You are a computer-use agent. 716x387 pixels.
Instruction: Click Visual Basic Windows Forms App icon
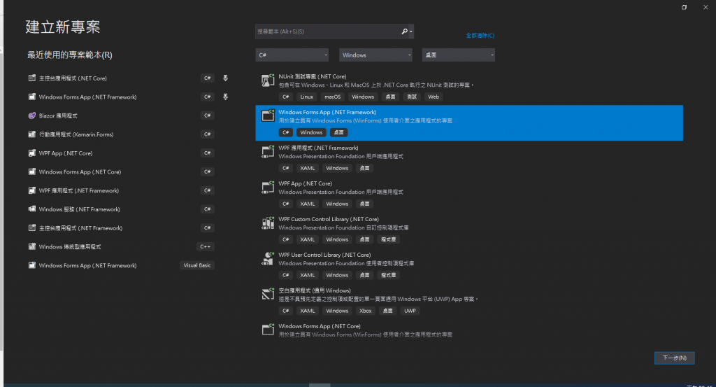[32, 265]
